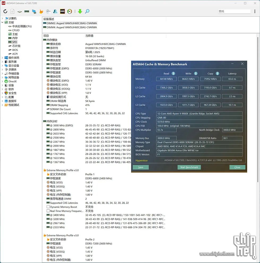Open the preferences checklist toolbar icon
Image resolution: width=260 pixels, height=263 pixels.
tap(48, 11)
